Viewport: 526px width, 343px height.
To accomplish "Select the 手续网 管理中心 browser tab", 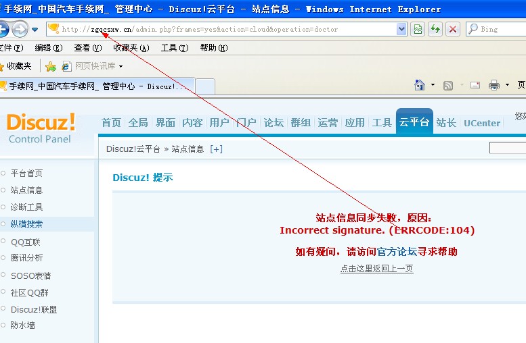I will (x=97, y=86).
